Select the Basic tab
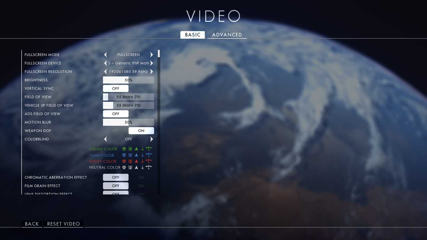The width and height of the screenshot is (427, 240). (x=192, y=35)
